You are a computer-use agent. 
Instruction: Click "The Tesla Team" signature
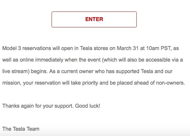tap(21, 129)
